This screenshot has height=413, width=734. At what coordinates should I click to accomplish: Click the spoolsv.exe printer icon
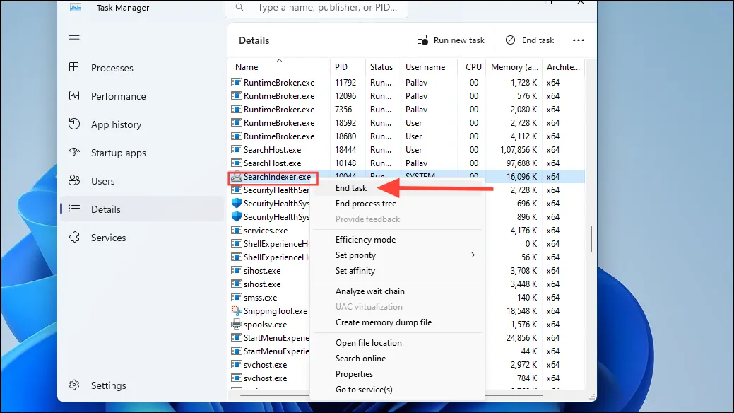(x=237, y=325)
